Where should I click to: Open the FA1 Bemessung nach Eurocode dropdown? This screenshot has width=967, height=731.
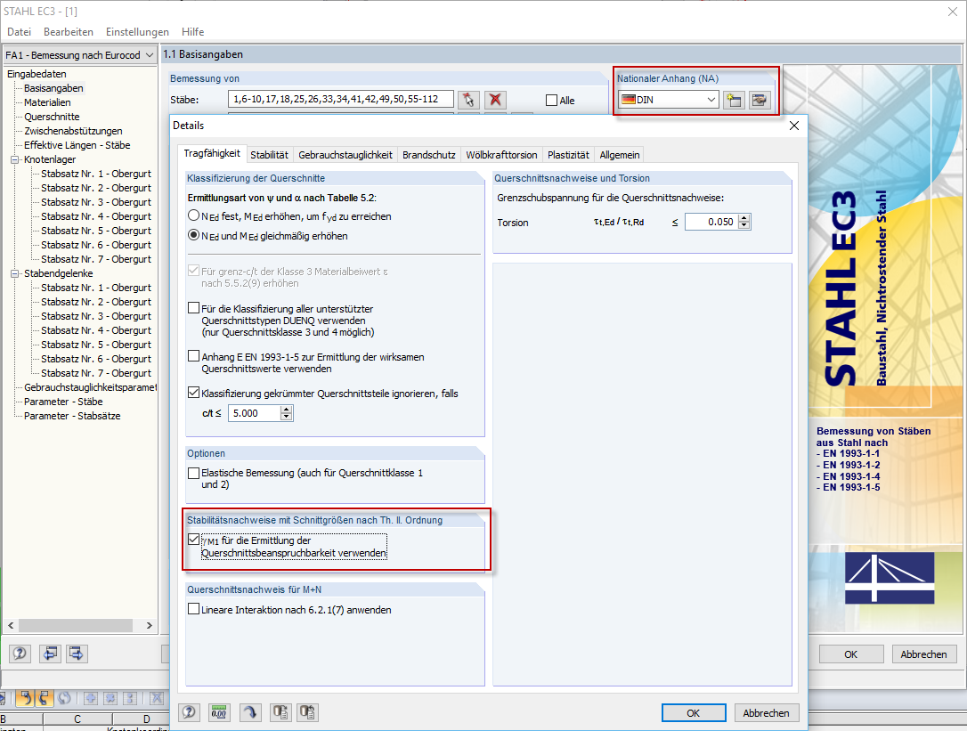(149, 55)
